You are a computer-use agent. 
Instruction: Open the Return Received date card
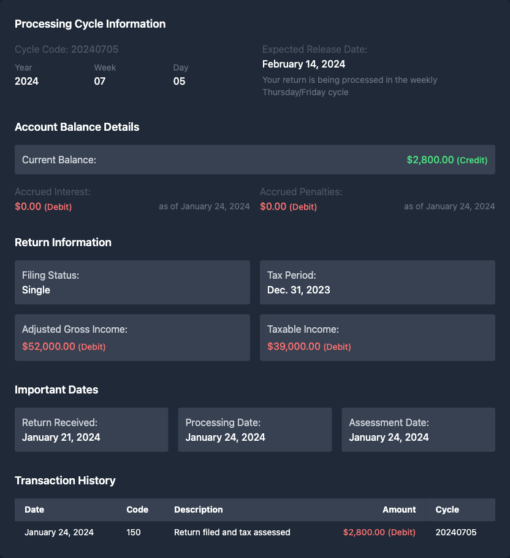click(x=91, y=430)
